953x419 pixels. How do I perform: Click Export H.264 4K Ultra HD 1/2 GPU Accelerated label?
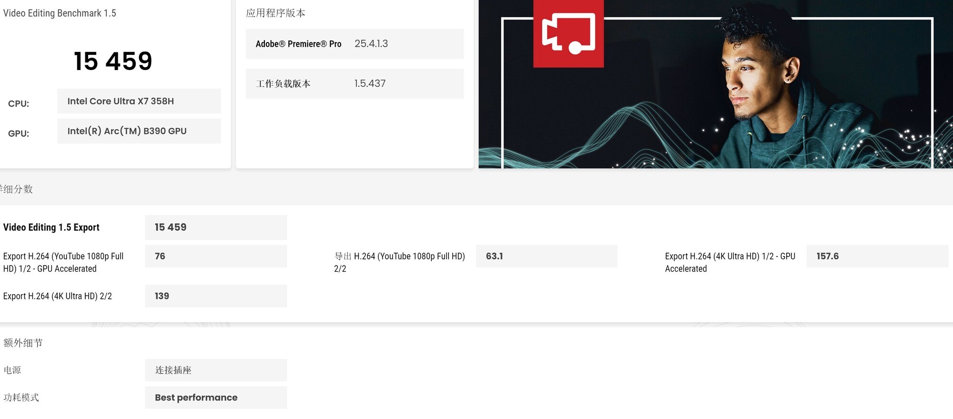[730, 262]
